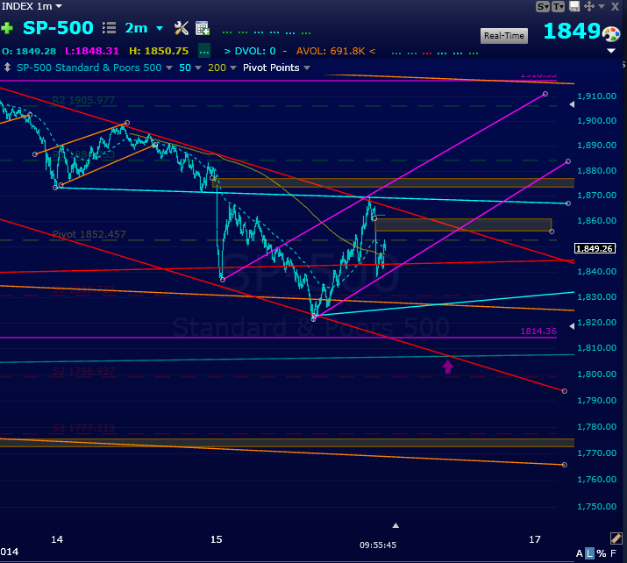This screenshot has height=563, width=627.
Task: Click the O: 1849.28 open value
Action: pos(29,51)
